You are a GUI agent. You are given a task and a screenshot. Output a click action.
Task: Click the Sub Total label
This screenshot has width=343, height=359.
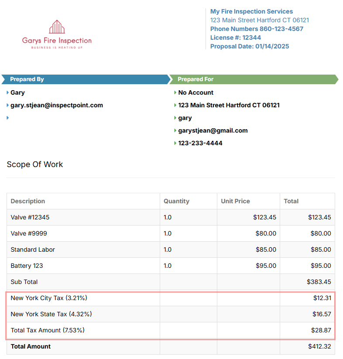tap(24, 282)
